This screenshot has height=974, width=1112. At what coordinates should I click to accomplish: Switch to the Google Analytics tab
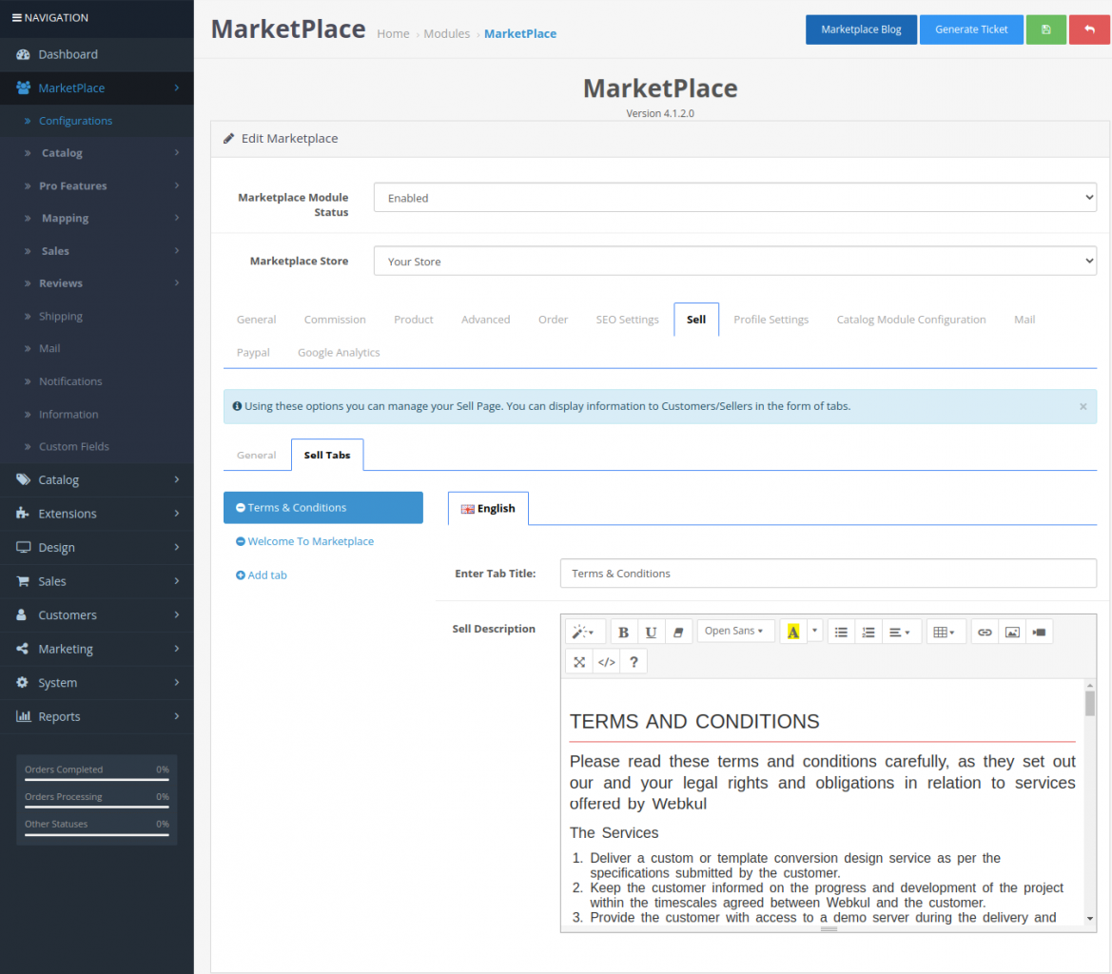click(x=339, y=352)
